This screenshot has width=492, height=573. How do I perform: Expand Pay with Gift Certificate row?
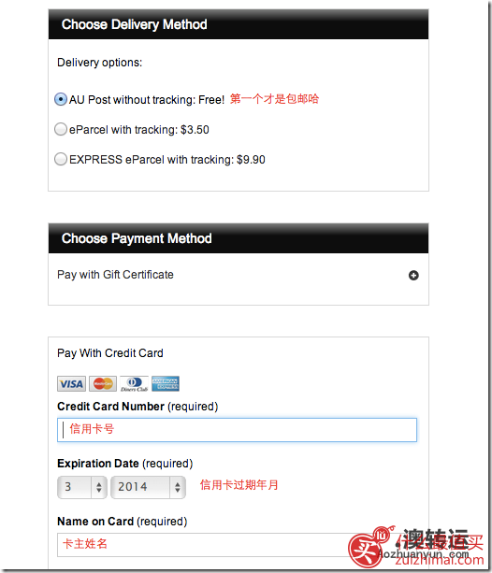coord(239,275)
